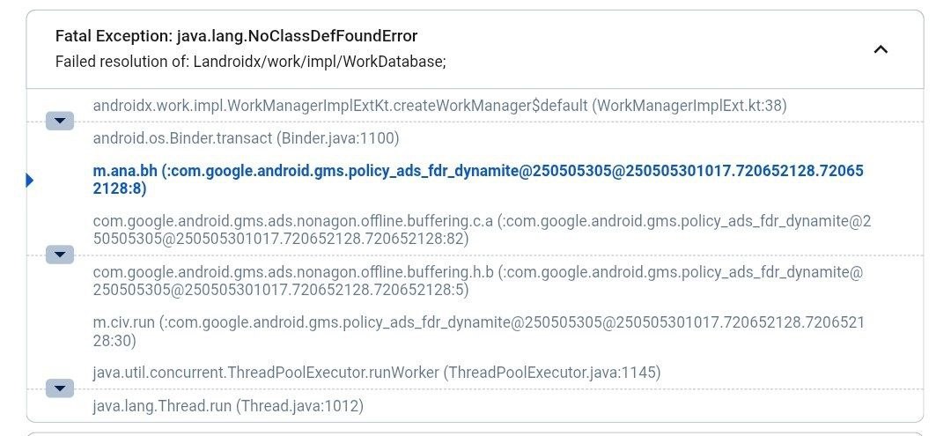Click the blue triangle marker beside m.ana.bh
951x436 pixels.
(30, 180)
